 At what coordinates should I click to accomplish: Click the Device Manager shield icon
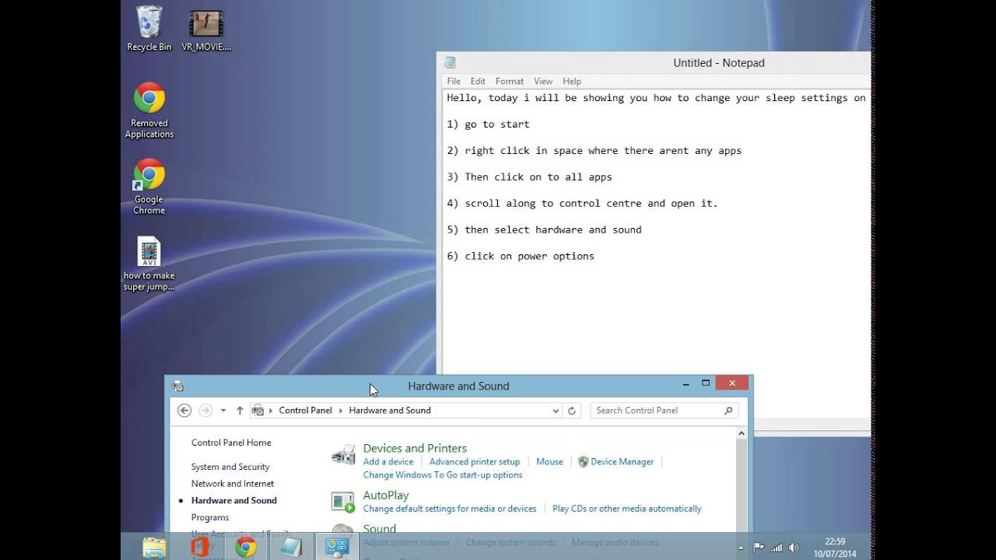coord(584,462)
